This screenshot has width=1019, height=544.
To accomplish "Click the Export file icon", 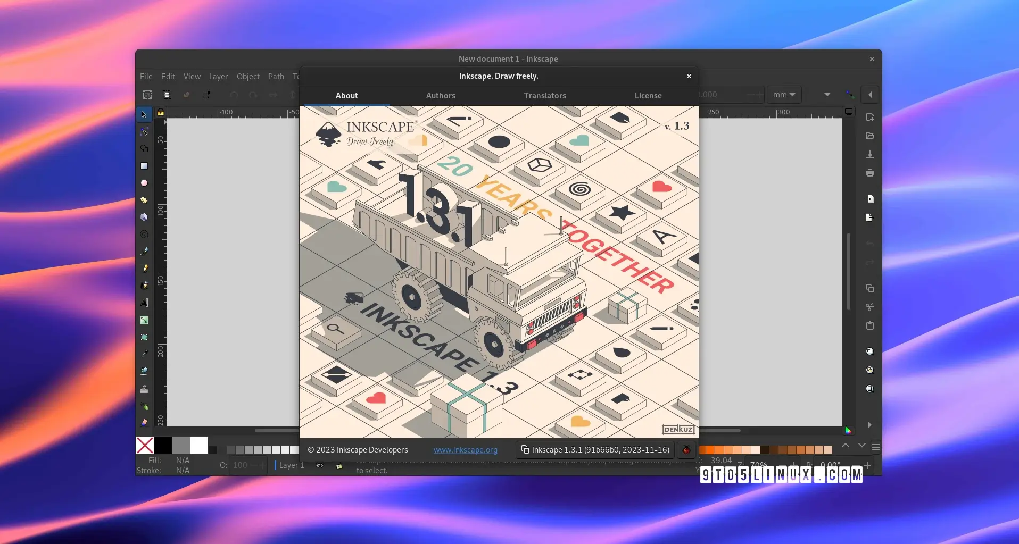I will pyautogui.click(x=870, y=217).
